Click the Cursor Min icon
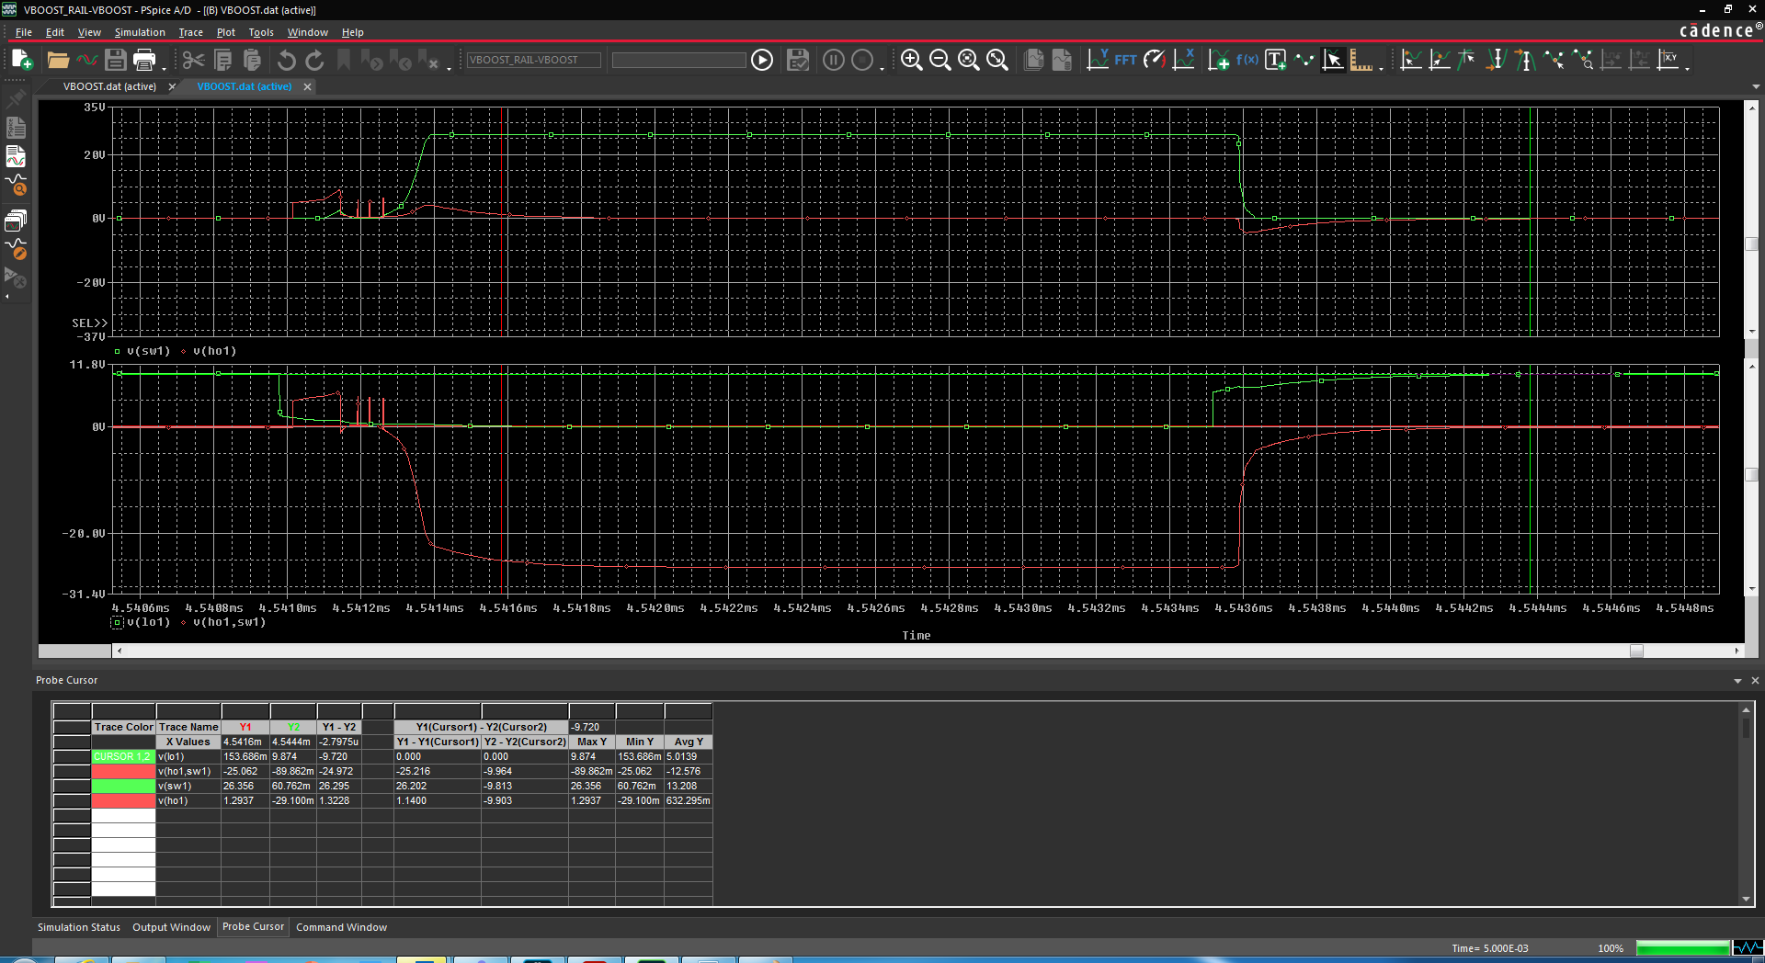Viewport: 1765px width, 963px height. point(1497,60)
